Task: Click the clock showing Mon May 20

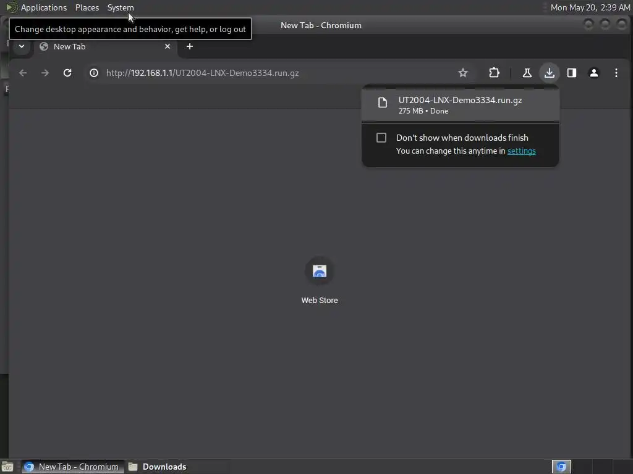Action: point(590,7)
